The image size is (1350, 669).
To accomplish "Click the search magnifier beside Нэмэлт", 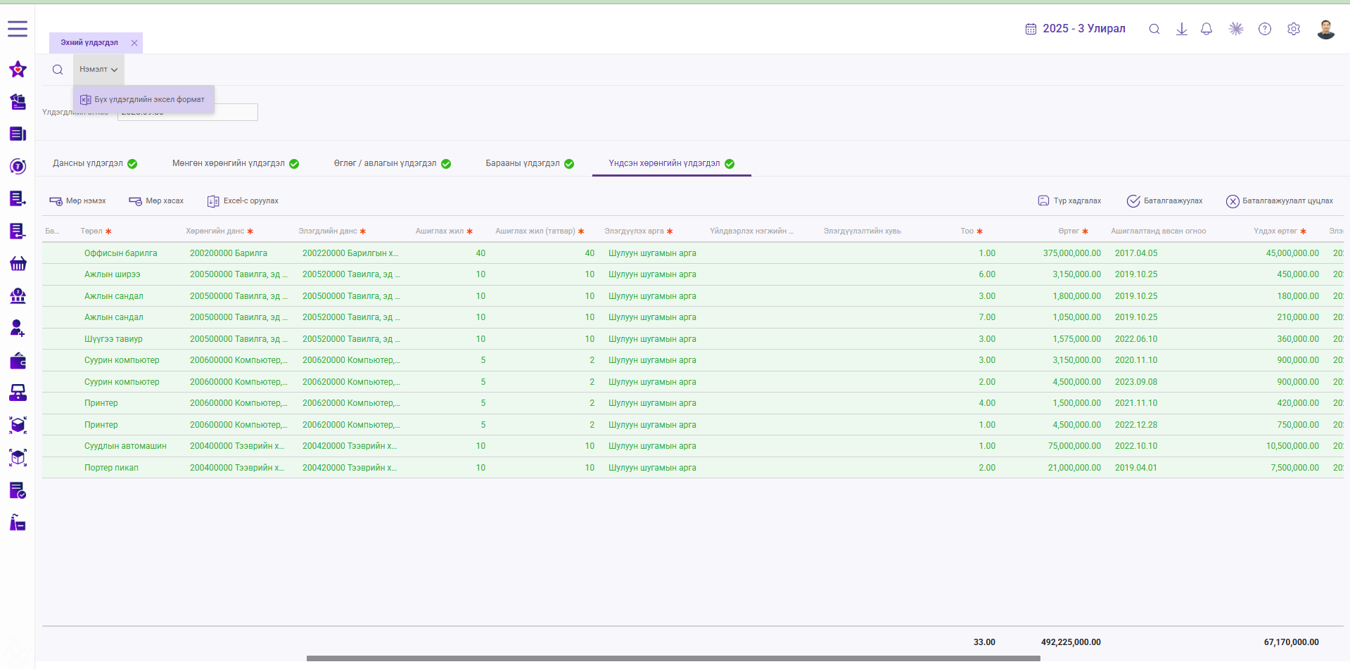I will click(58, 70).
